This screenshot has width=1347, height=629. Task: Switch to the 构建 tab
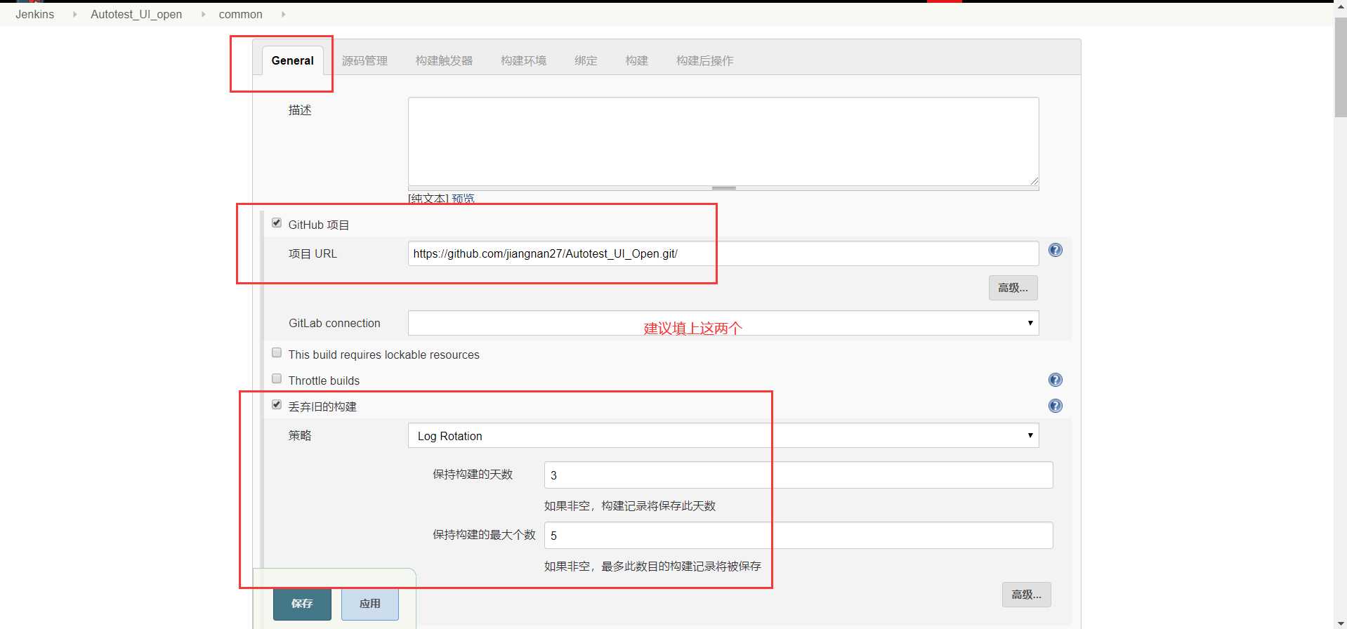tap(636, 60)
